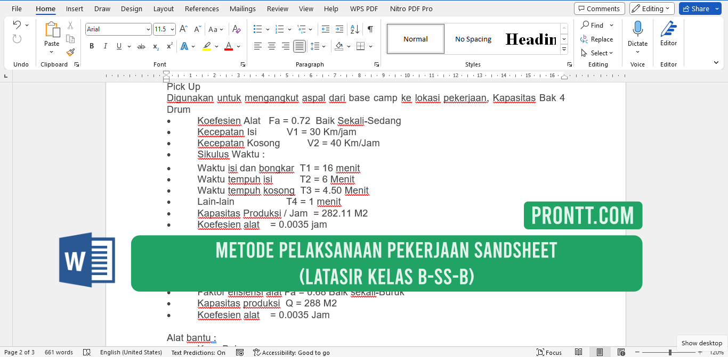The width and height of the screenshot is (728, 357).
Task: Decrease paragraph indent
Action: 326,29
